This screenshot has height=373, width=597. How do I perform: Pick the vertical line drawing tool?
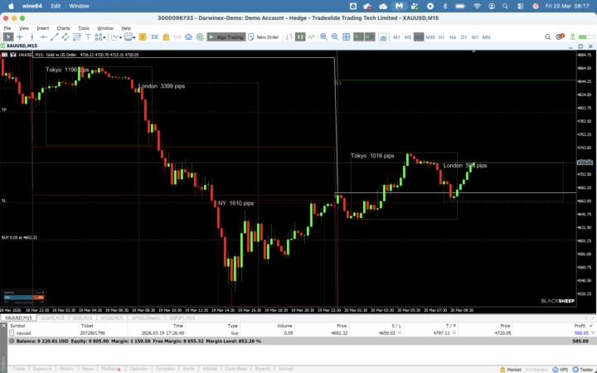(x=32, y=37)
